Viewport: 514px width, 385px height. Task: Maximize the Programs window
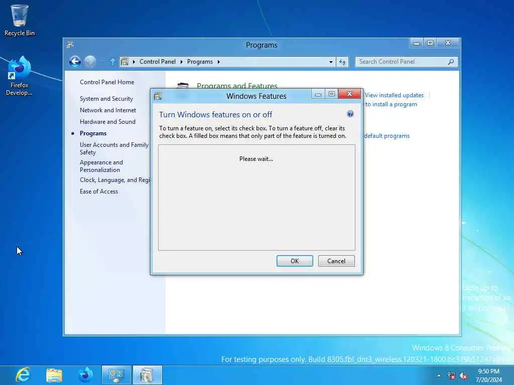(430, 43)
